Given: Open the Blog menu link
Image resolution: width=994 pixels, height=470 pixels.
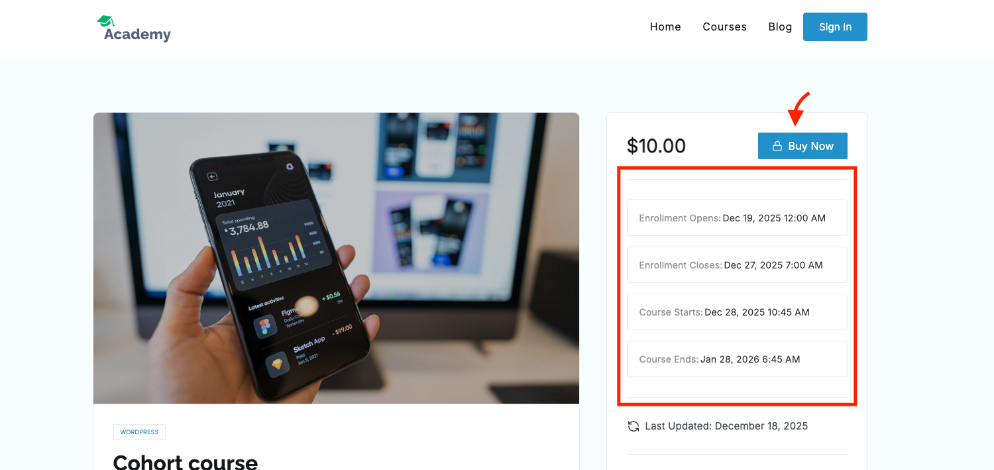Looking at the screenshot, I should pyautogui.click(x=780, y=27).
